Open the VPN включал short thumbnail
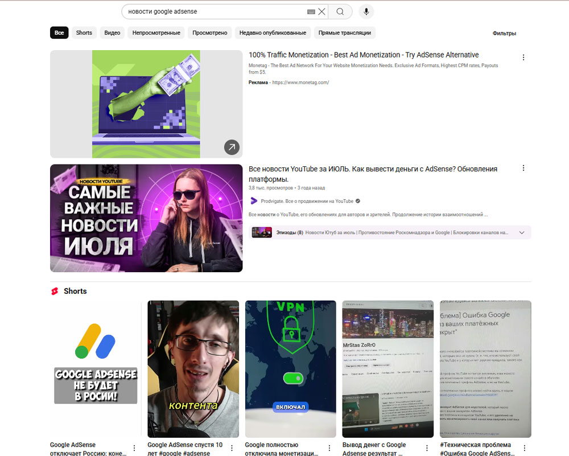Image resolution: width=569 pixels, height=456 pixels. tap(291, 369)
